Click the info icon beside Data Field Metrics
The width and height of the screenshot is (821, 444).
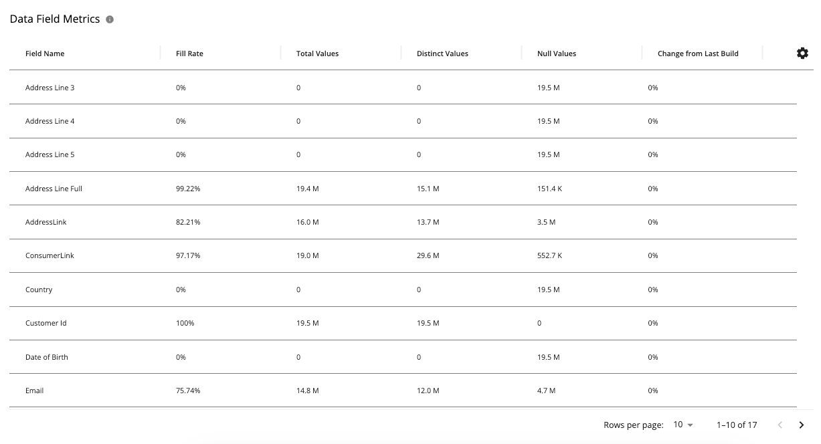[x=109, y=19]
